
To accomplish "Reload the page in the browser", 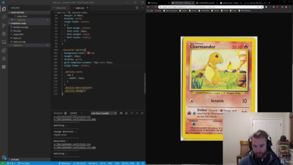I will [156, 7].
